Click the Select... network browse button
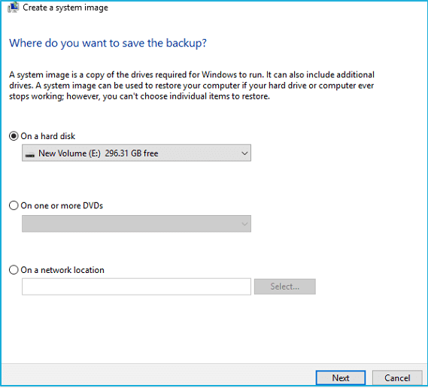428x388 pixels. (x=284, y=286)
